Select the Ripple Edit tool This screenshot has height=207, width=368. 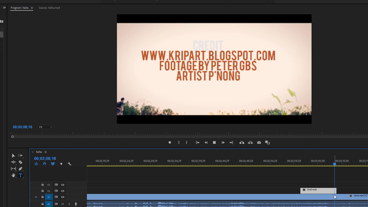(13, 162)
